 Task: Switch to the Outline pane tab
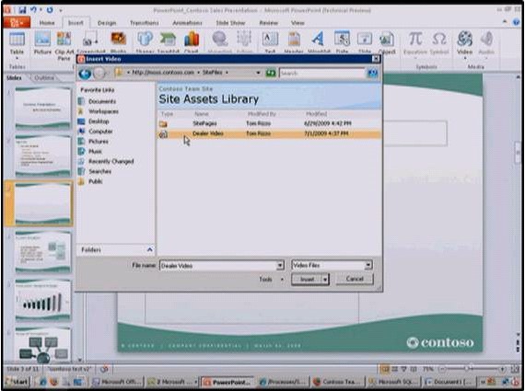44,77
